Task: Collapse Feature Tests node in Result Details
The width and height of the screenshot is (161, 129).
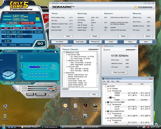Action: (x=65, y=73)
